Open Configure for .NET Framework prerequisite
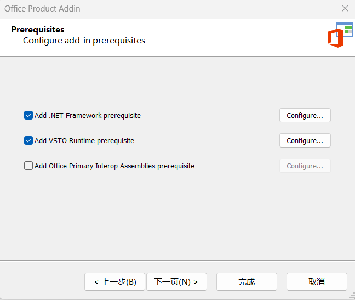This screenshot has height=300, width=355. (305, 116)
